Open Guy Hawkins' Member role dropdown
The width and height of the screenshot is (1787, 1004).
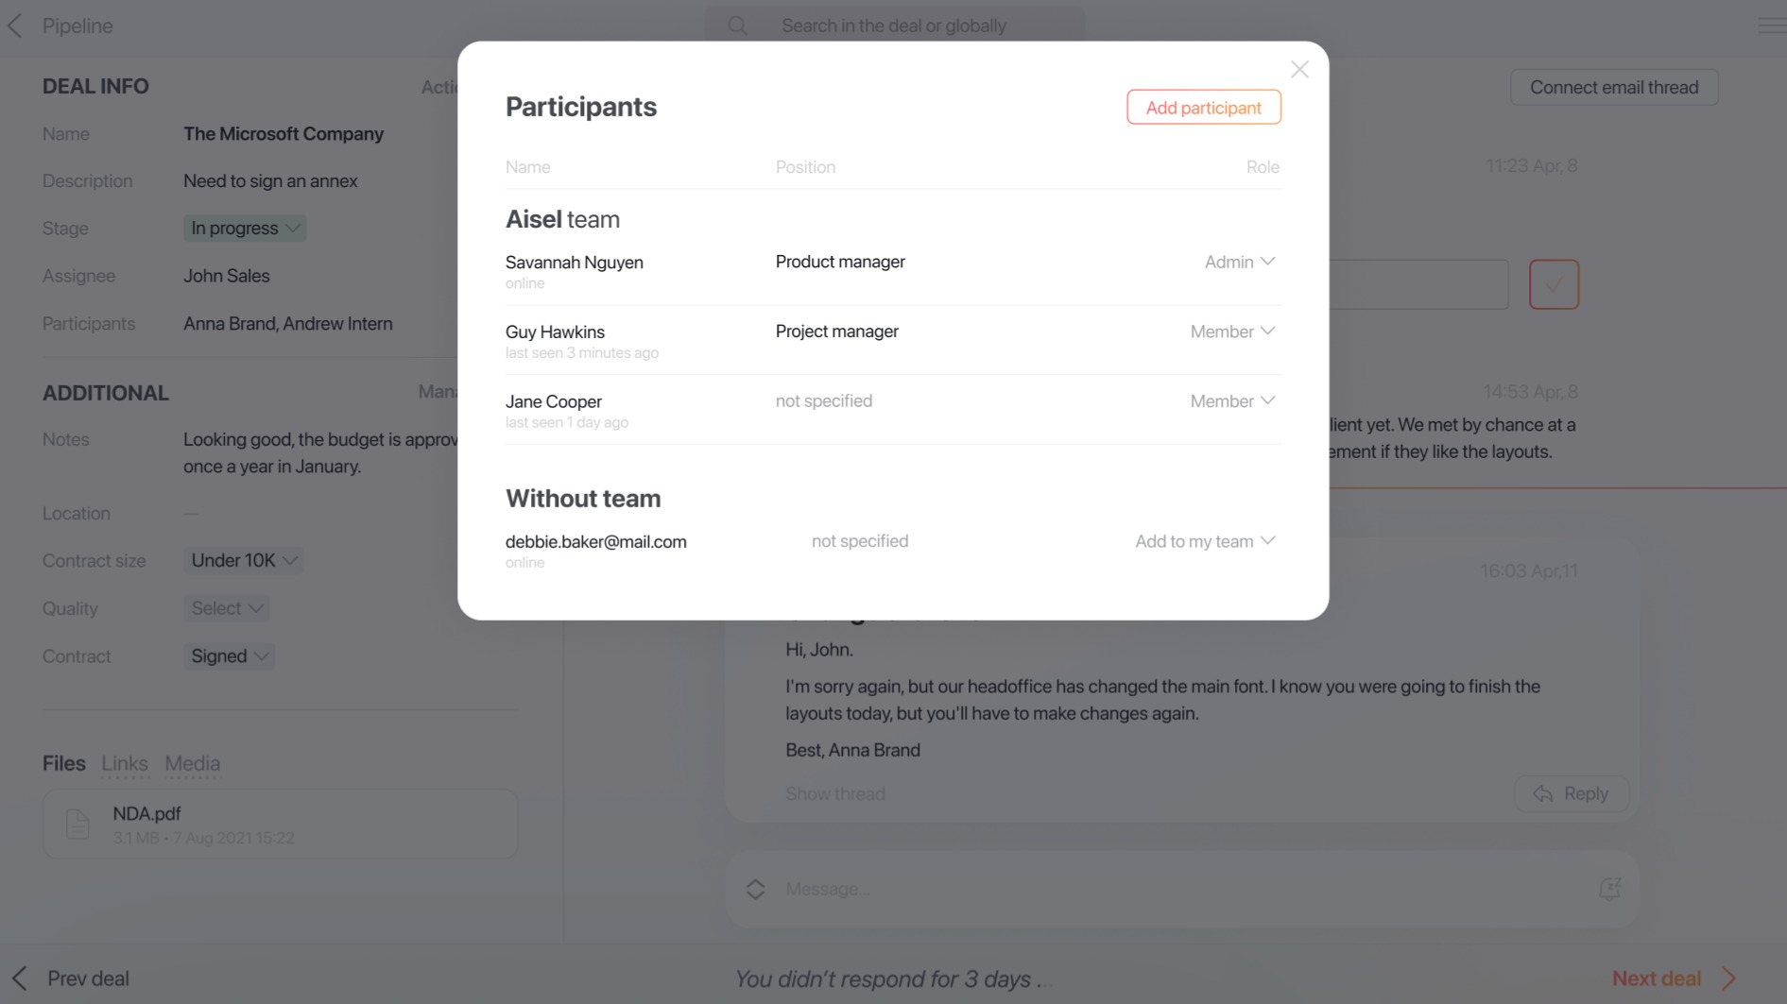pos(1232,332)
